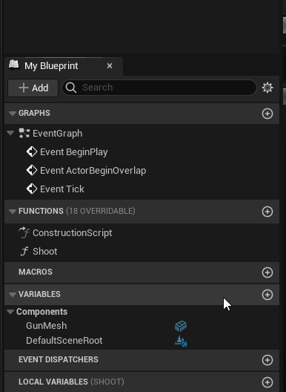Viewport: 286px width, 392px height.
Task: Add a new function via Functions plus icon
Action: coord(267,212)
